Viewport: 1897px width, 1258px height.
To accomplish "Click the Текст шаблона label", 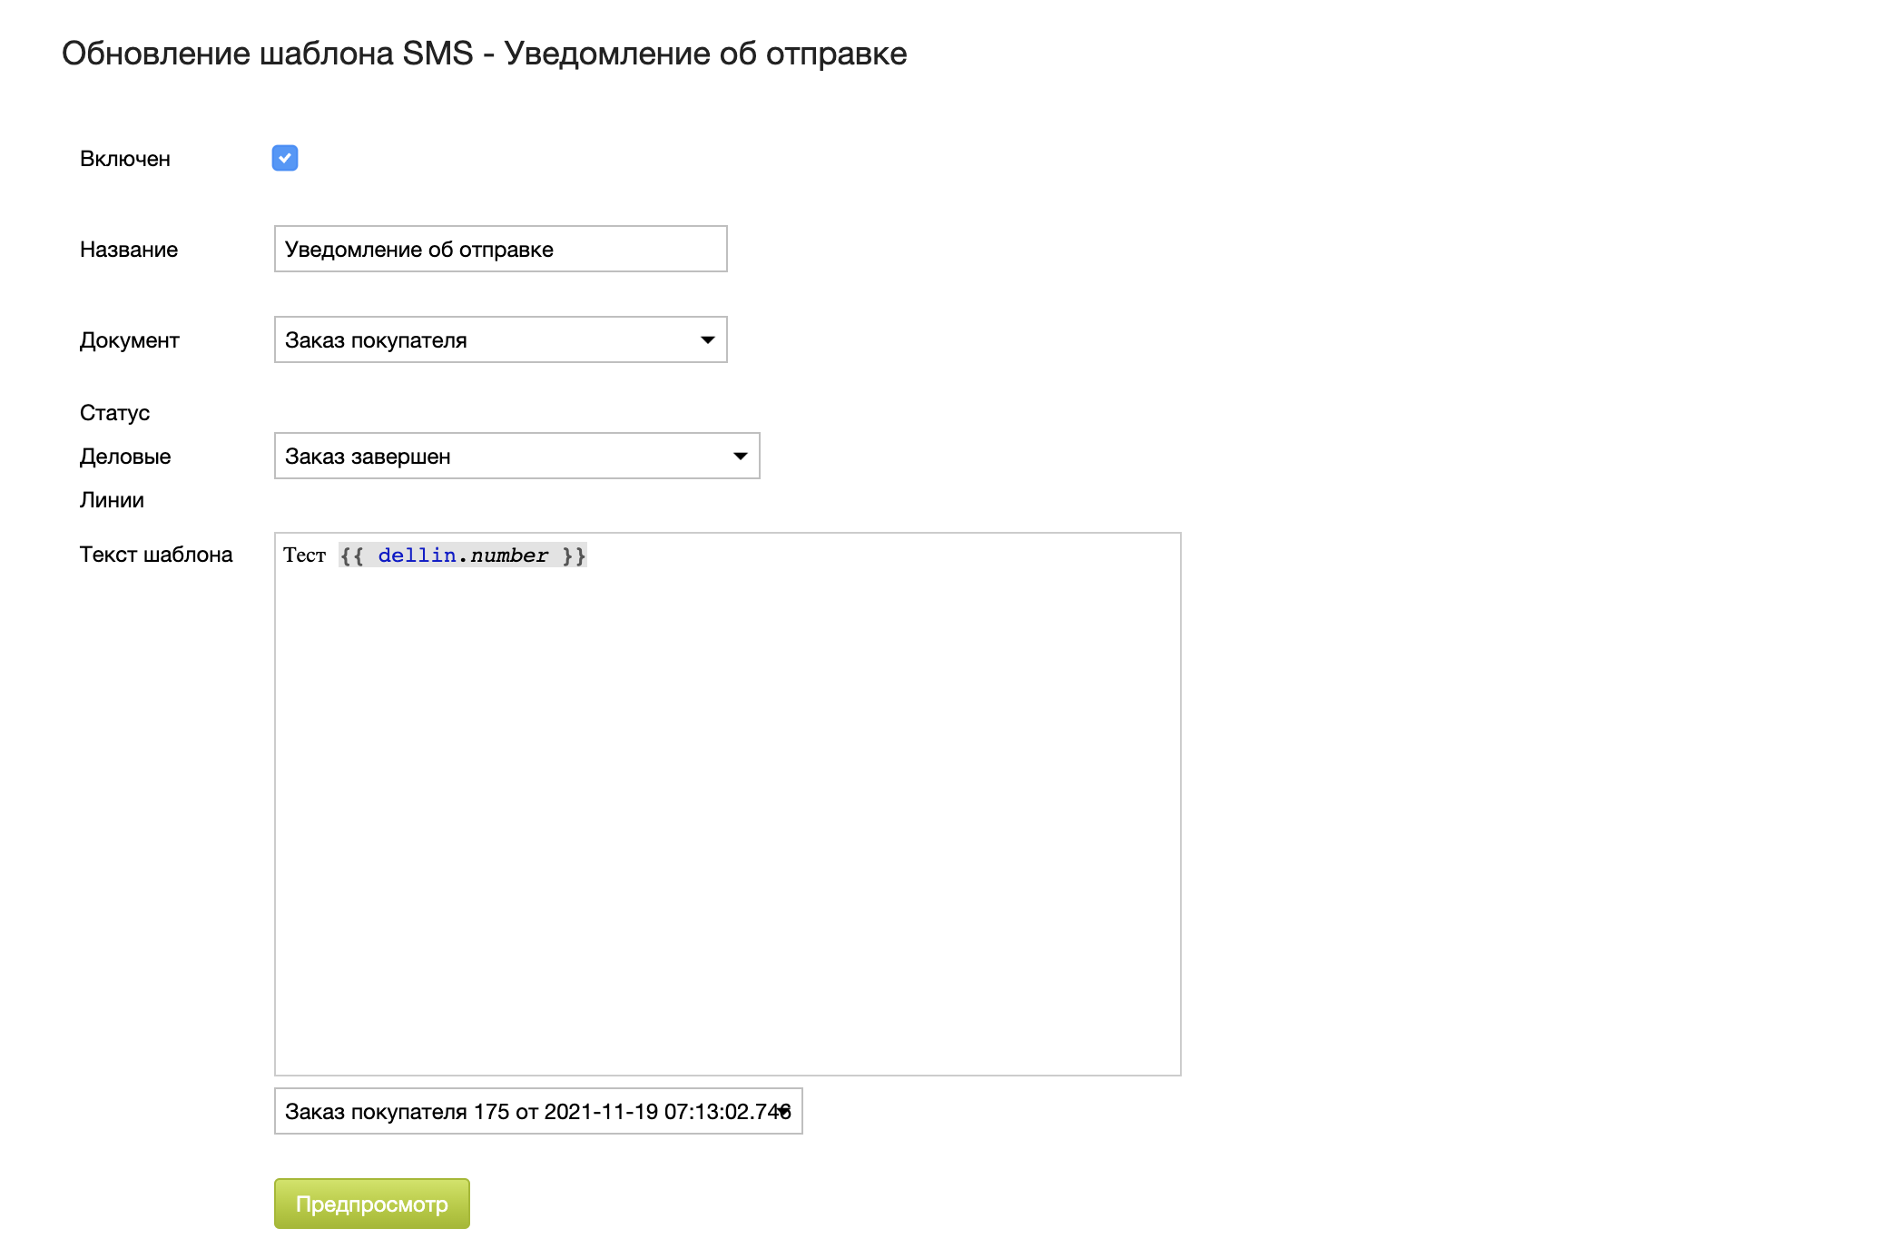I will click(156, 555).
